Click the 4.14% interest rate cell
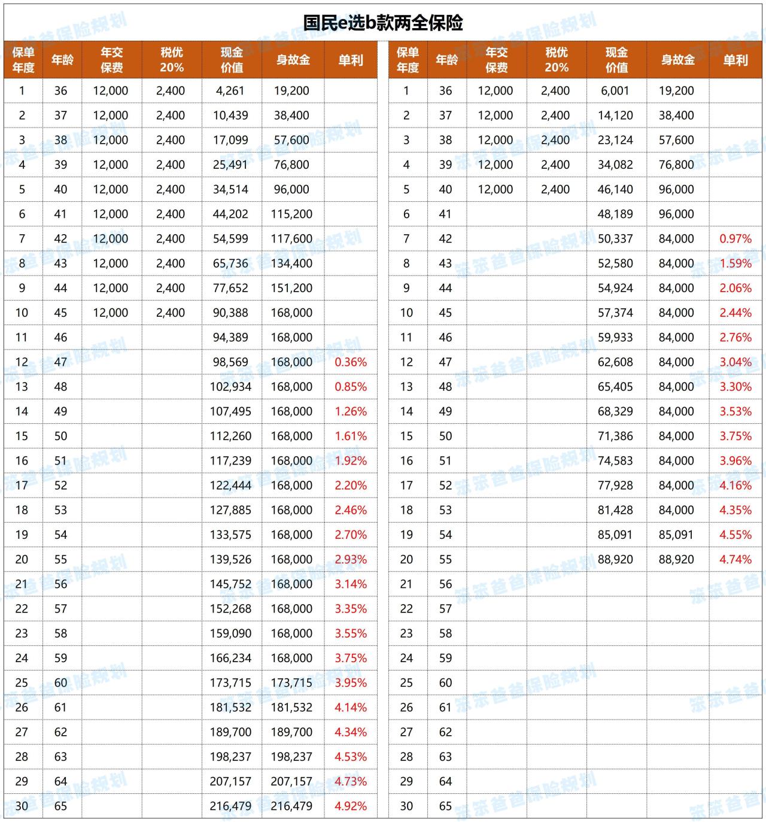This screenshot has height=822, width=766. (351, 707)
